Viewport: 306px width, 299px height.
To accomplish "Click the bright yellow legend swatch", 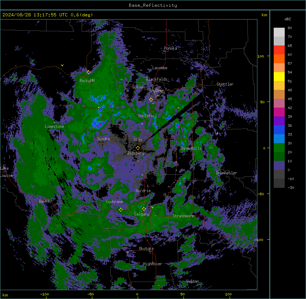I will pos(279,76).
